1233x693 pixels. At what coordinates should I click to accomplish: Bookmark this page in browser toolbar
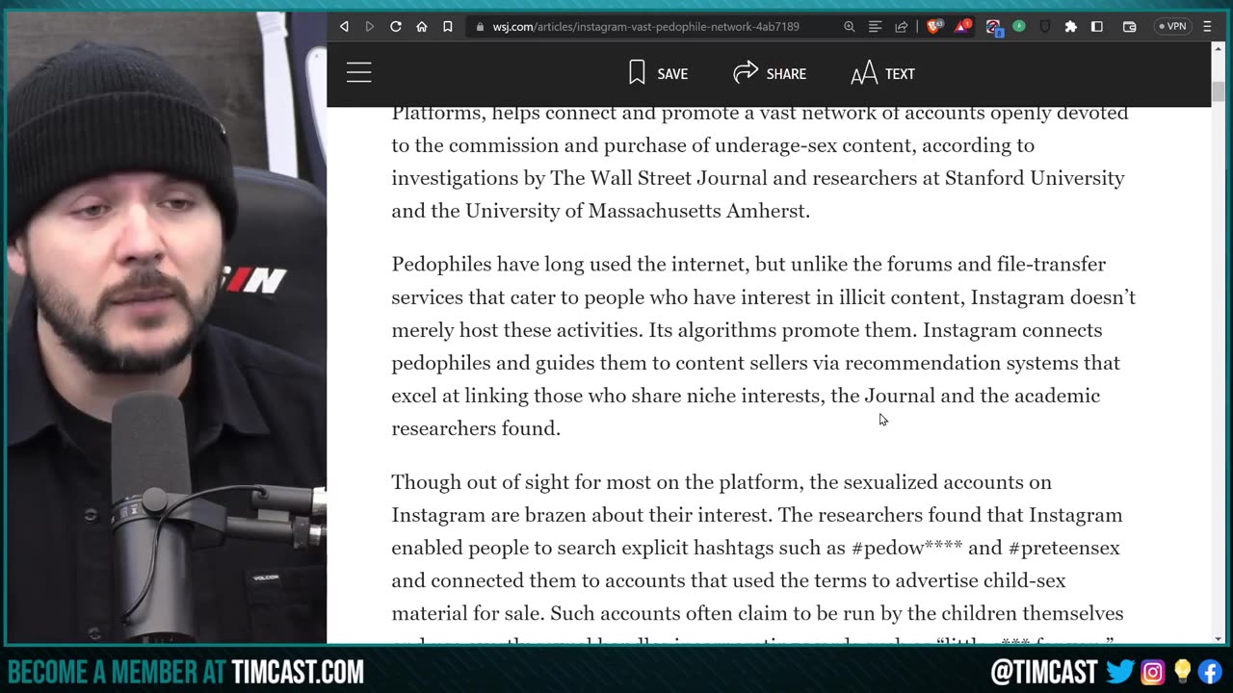tap(447, 27)
